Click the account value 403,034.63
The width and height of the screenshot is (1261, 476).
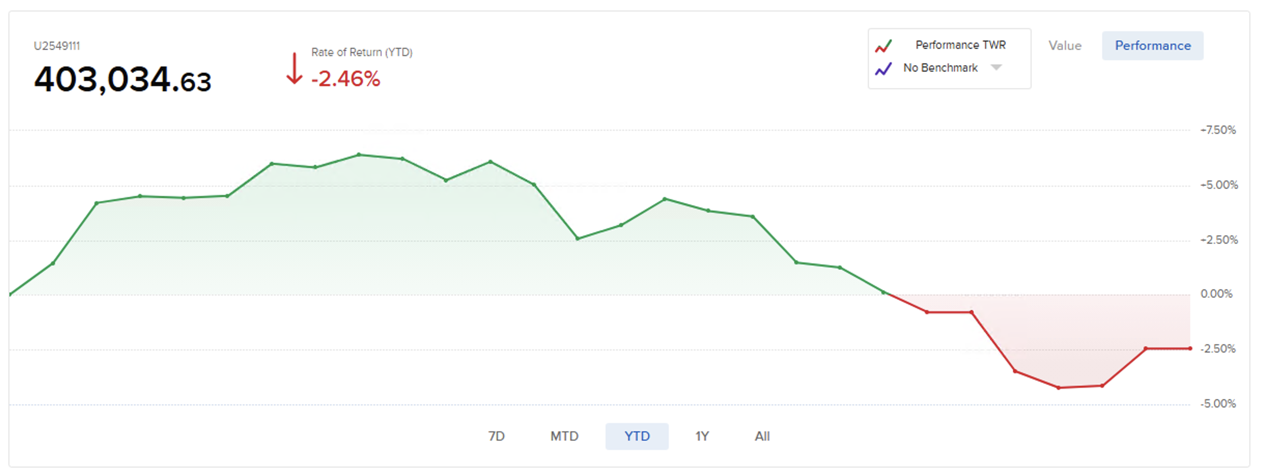click(123, 80)
